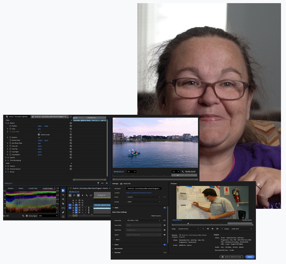This screenshot has height=264, width=286.
Task: Switch to the History tab
Action: tap(21, 188)
